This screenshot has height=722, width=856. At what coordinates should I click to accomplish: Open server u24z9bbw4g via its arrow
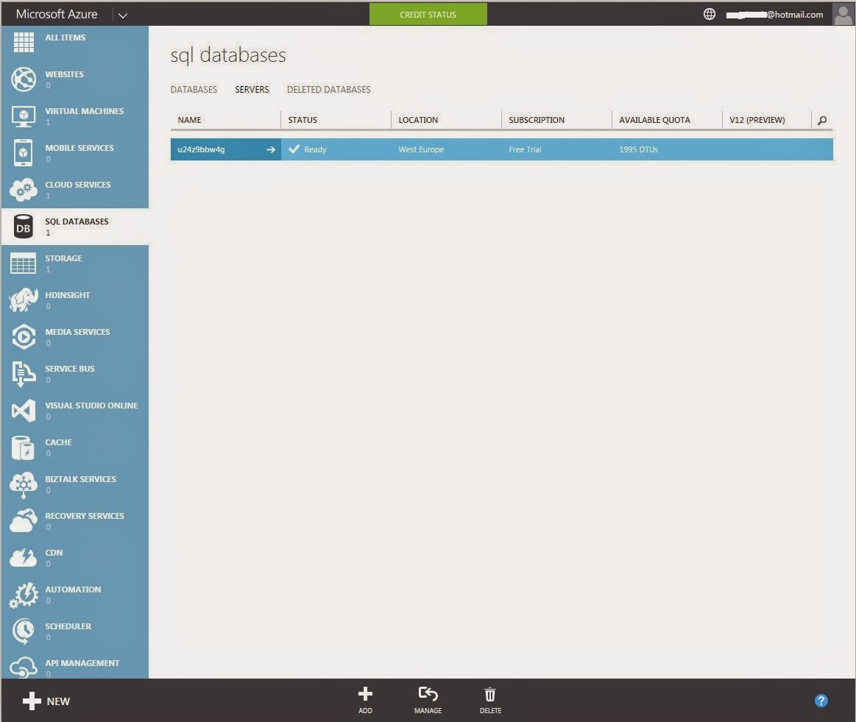[x=271, y=149]
